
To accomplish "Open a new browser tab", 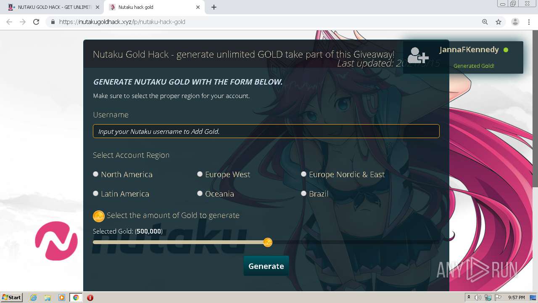I will point(214,7).
